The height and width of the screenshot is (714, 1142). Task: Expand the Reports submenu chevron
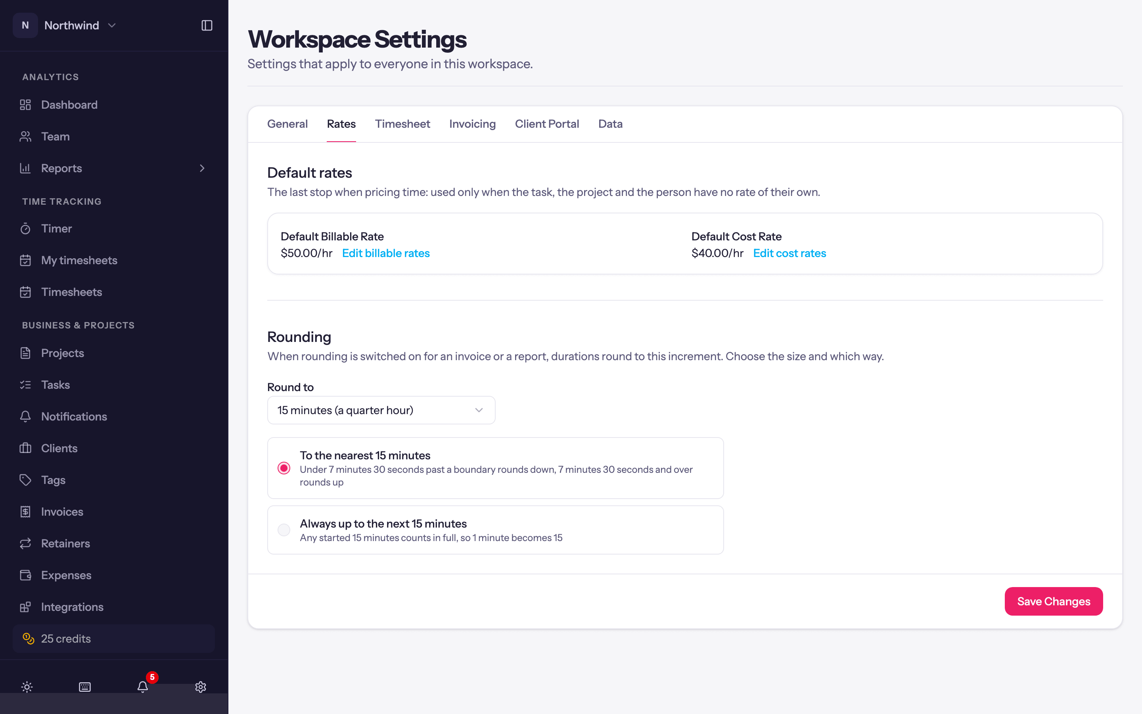pyautogui.click(x=202, y=168)
